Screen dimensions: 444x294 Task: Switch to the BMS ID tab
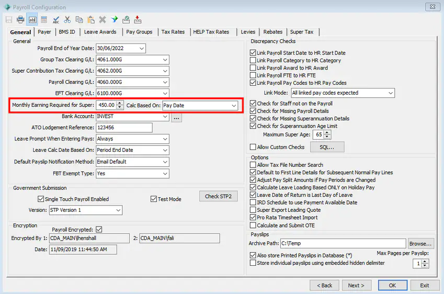click(x=67, y=32)
